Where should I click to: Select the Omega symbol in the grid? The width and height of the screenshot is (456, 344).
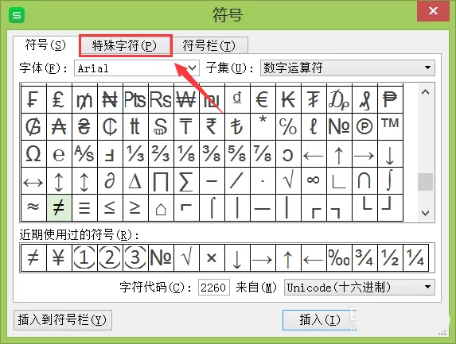(x=33, y=154)
